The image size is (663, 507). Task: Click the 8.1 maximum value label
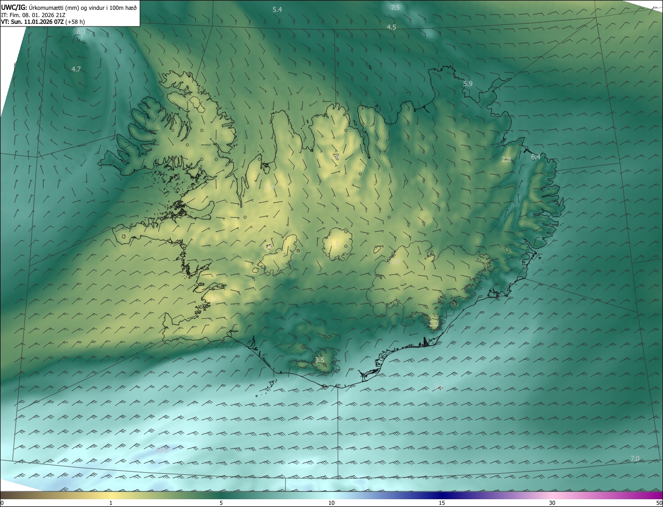tap(81, 32)
